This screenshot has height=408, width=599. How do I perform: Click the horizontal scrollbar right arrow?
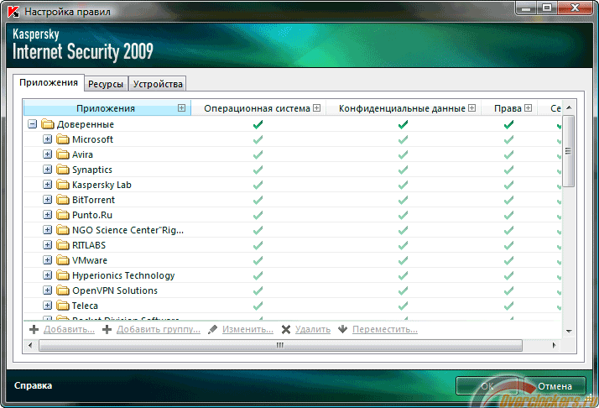(554, 345)
